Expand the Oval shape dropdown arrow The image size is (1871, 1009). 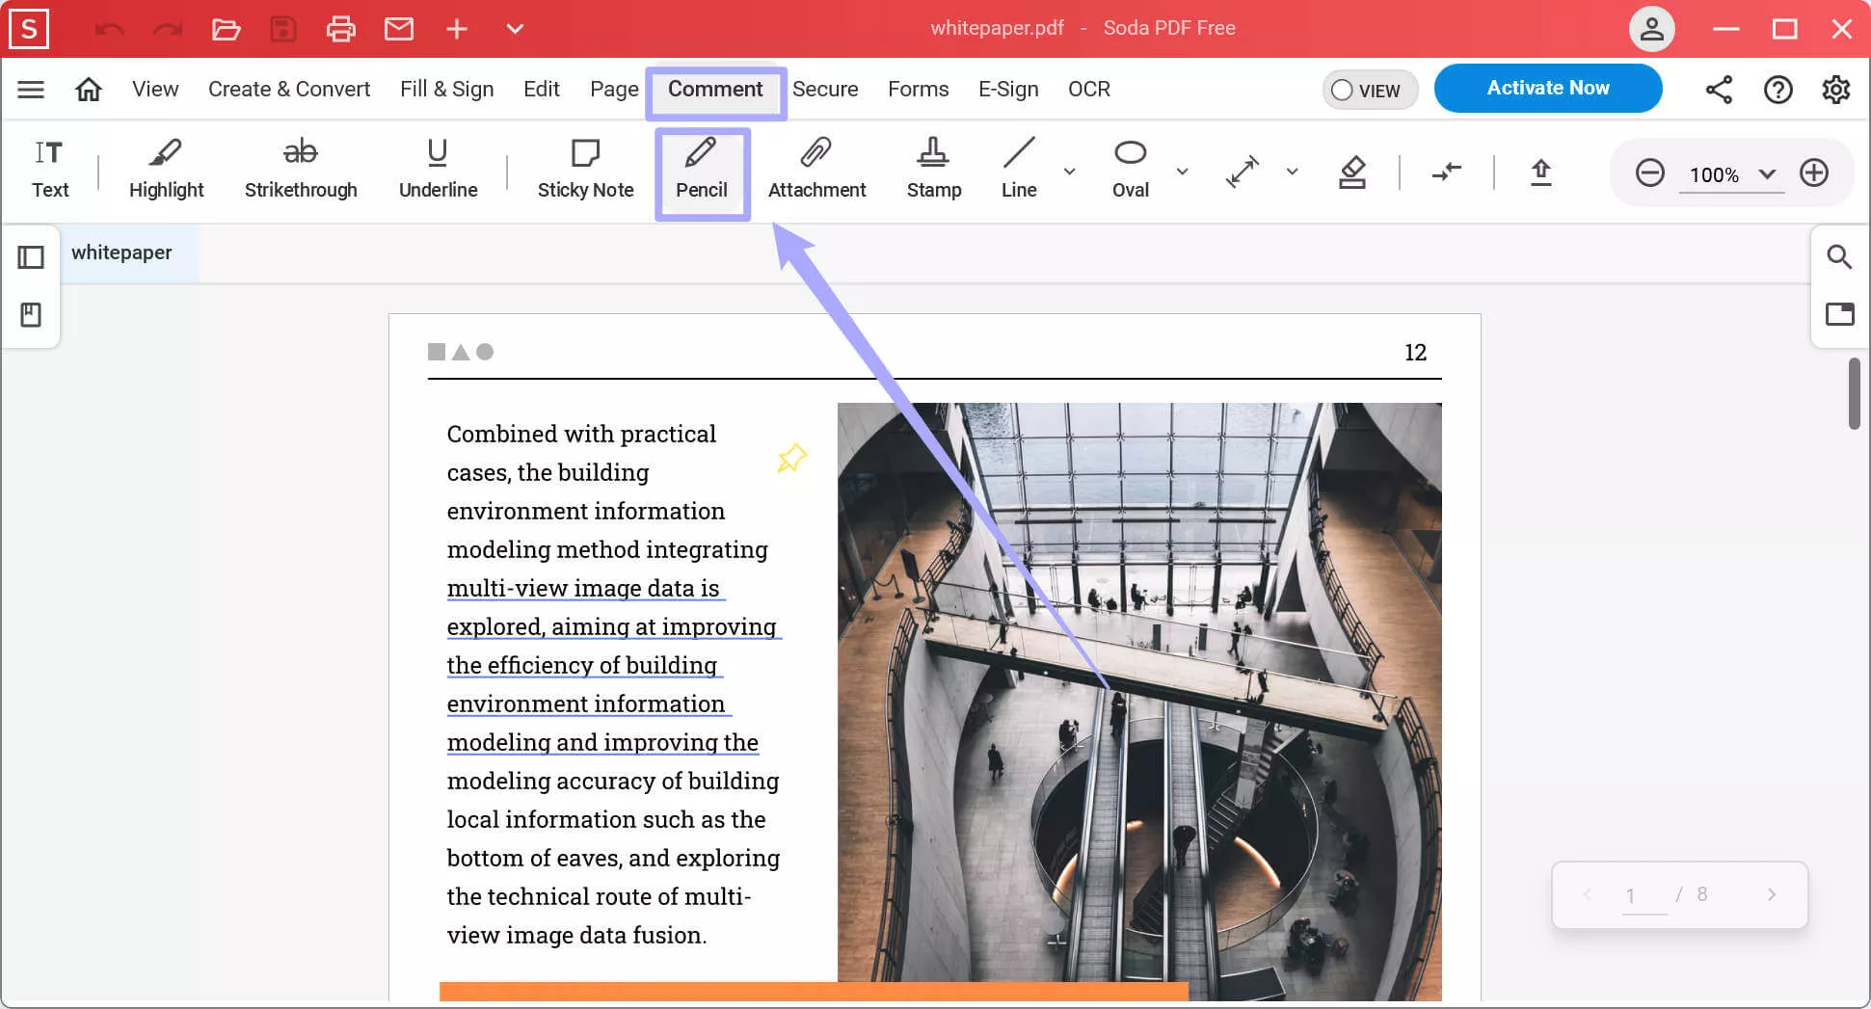[1182, 172]
